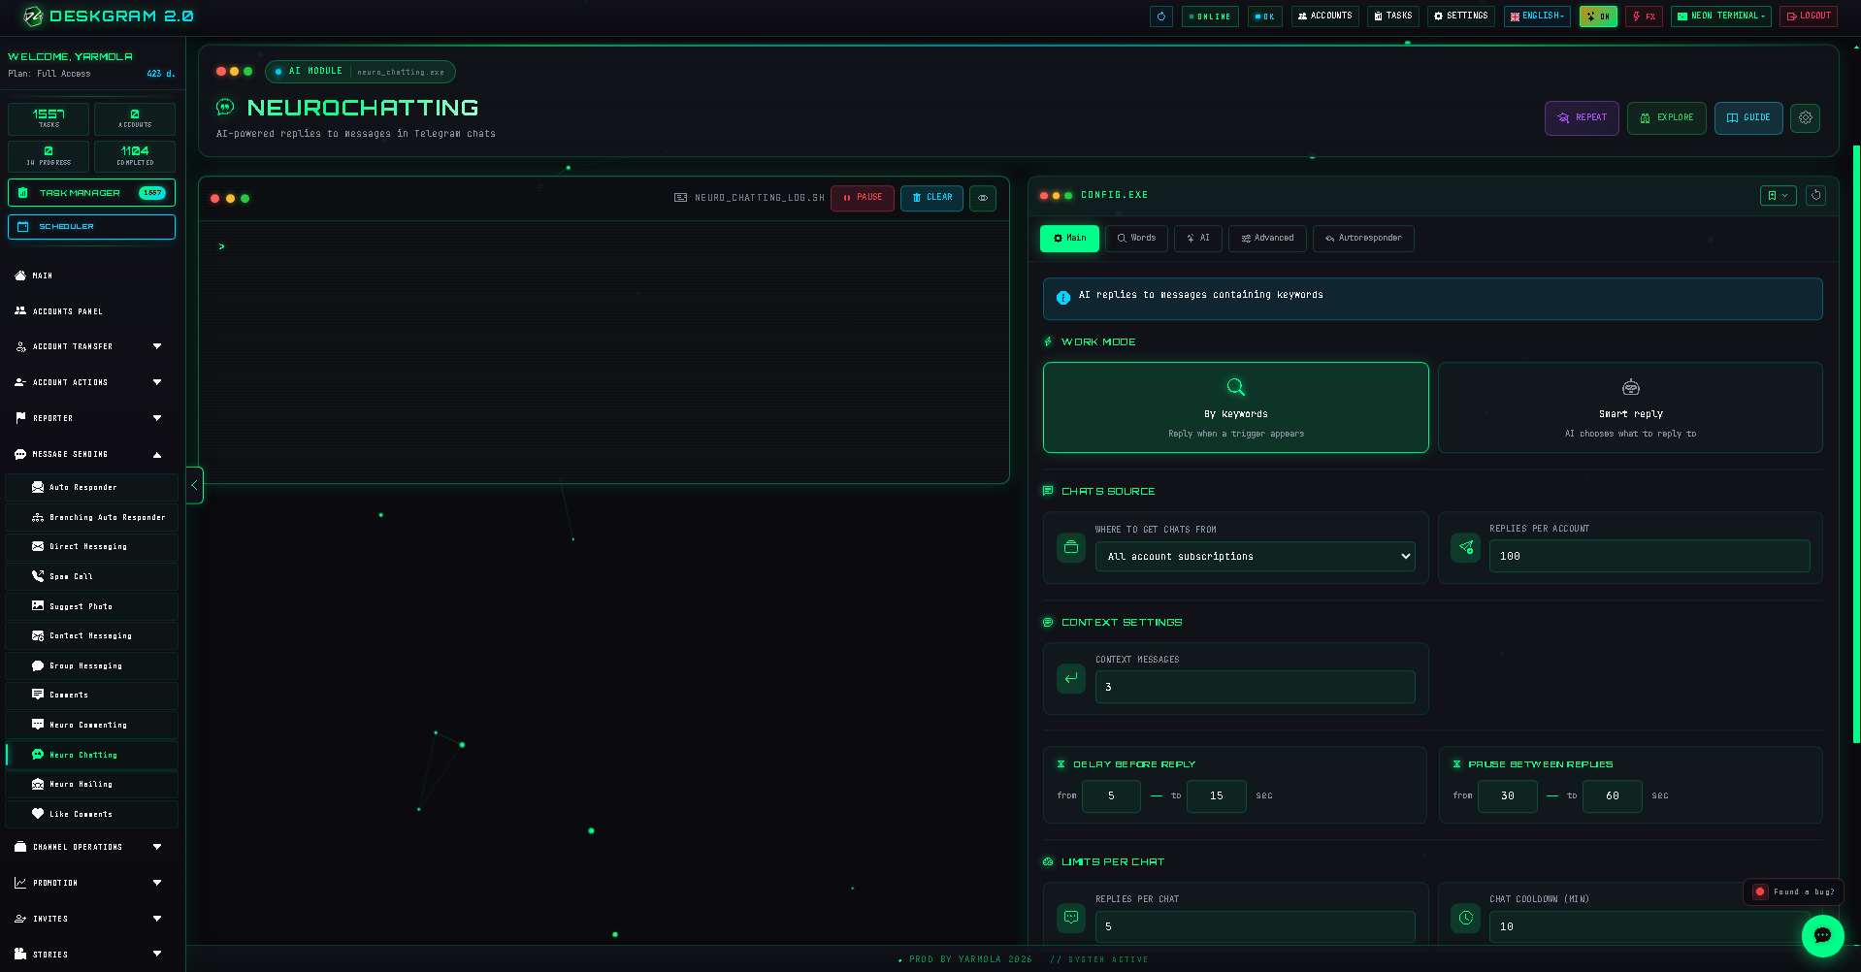The width and height of the screenshot is (1861, 972).
Task: Switch to the Words config tab
Action: tap(1136, 239)
